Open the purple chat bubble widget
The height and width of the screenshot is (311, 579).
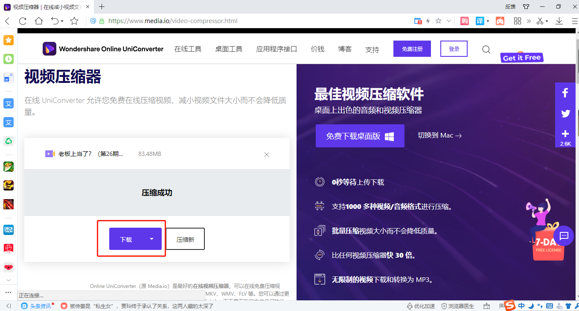564,235
